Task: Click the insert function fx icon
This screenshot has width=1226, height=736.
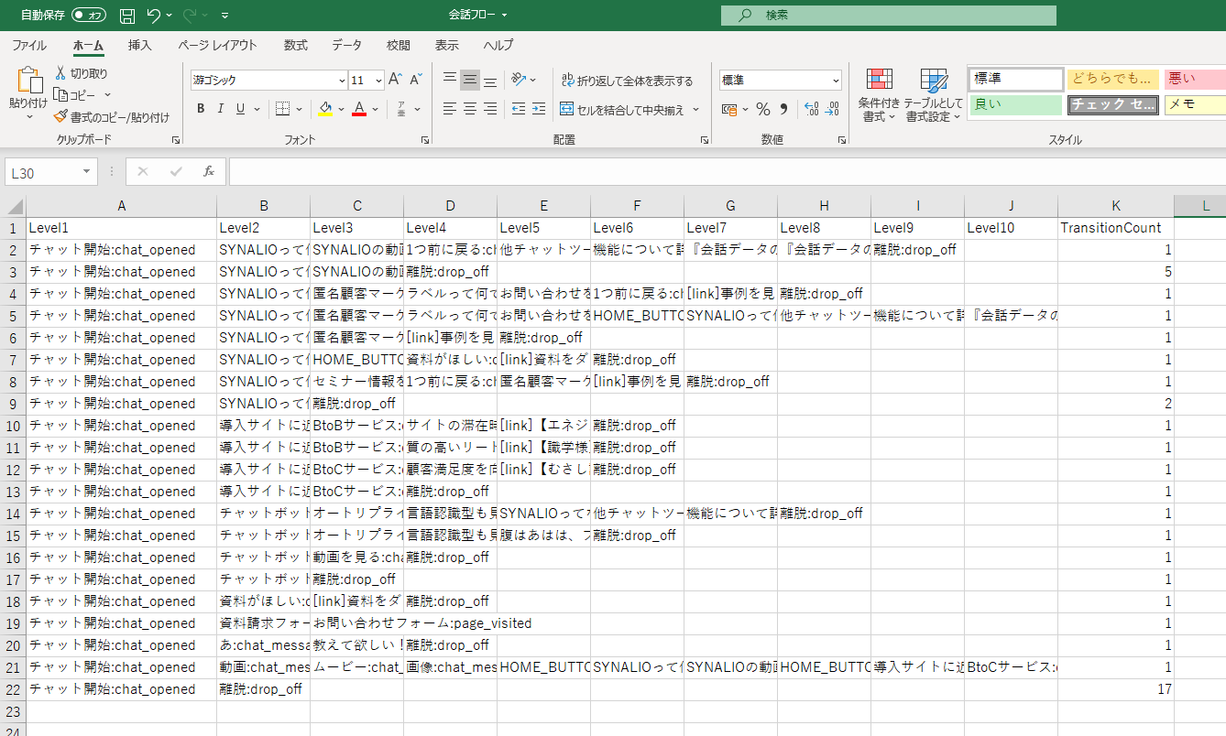Action: [x=209, y=172]
